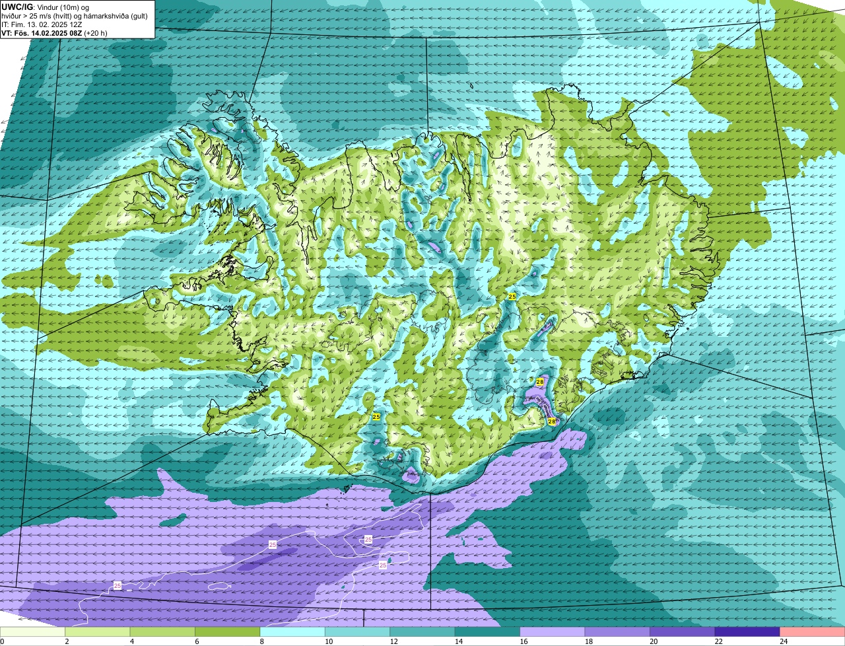Screen dimensions: 845x646
Task: Select the 14–16 m/s dark teal legend swatch
Action: point(488,631)
